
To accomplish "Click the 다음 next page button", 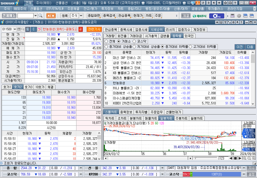I will (250, 47).
